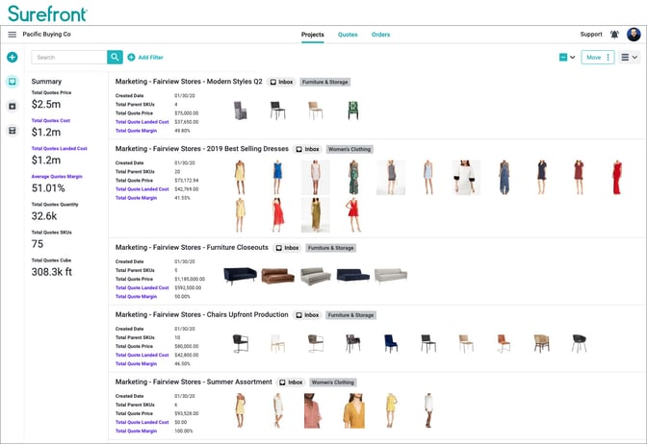The height and width of the screenshot is (444, 647).
Task: Click the Add Filter button
Action: pos(144,58)
